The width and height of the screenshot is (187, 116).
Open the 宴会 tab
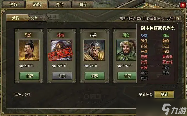click(x=60, y=4)
